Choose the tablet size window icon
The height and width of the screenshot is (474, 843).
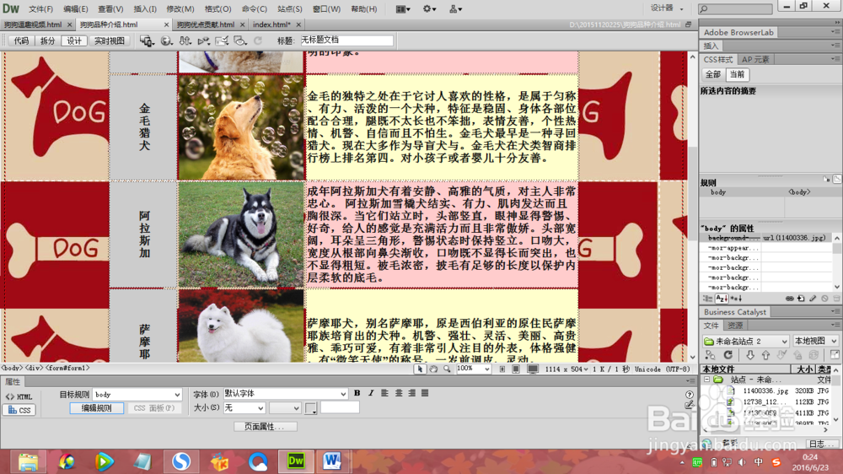coord(516,369)
